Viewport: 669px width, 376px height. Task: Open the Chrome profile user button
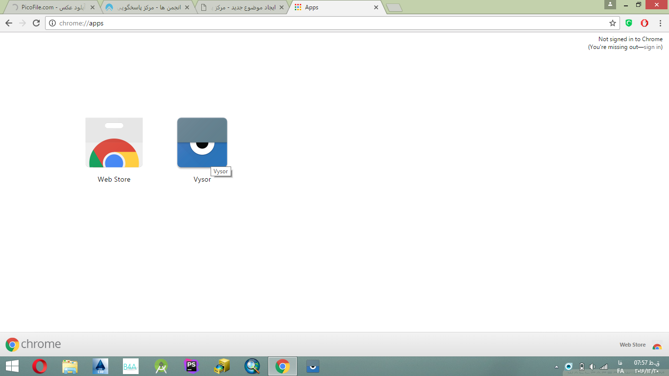610,5
